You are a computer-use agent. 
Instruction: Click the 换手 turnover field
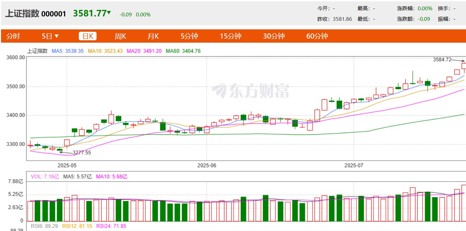[x=447, y=9]
